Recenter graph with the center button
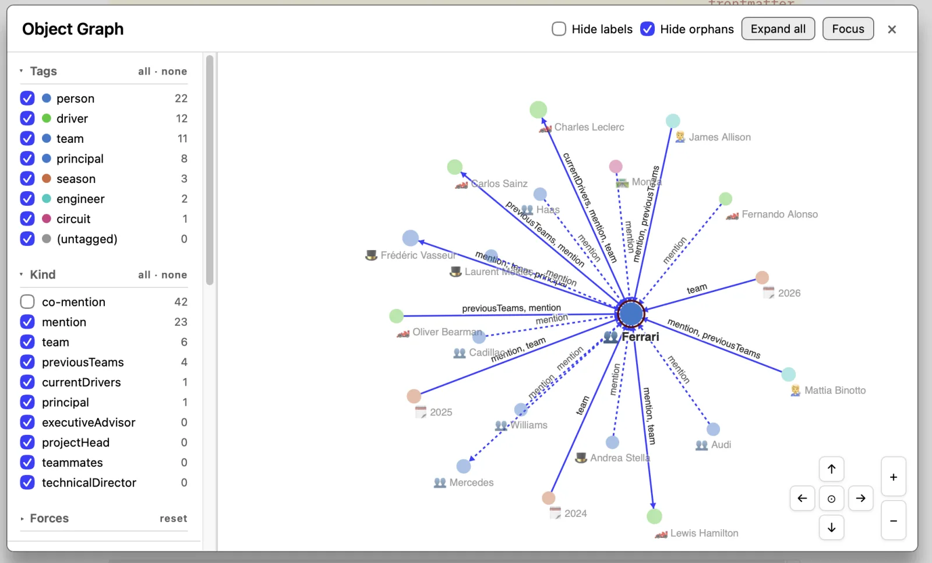 831,498
